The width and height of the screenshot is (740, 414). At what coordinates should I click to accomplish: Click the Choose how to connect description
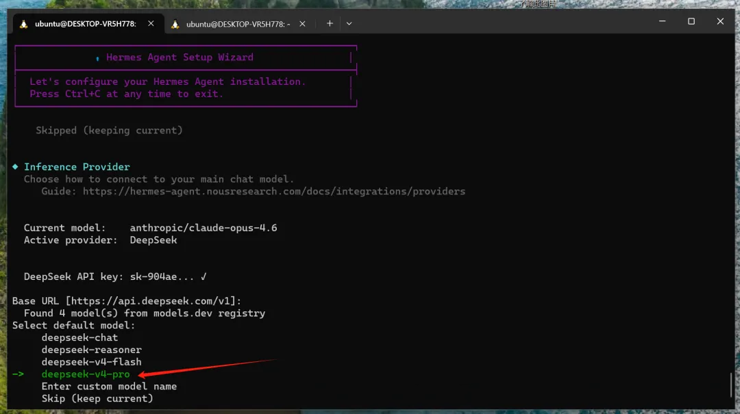click(159, 179)
